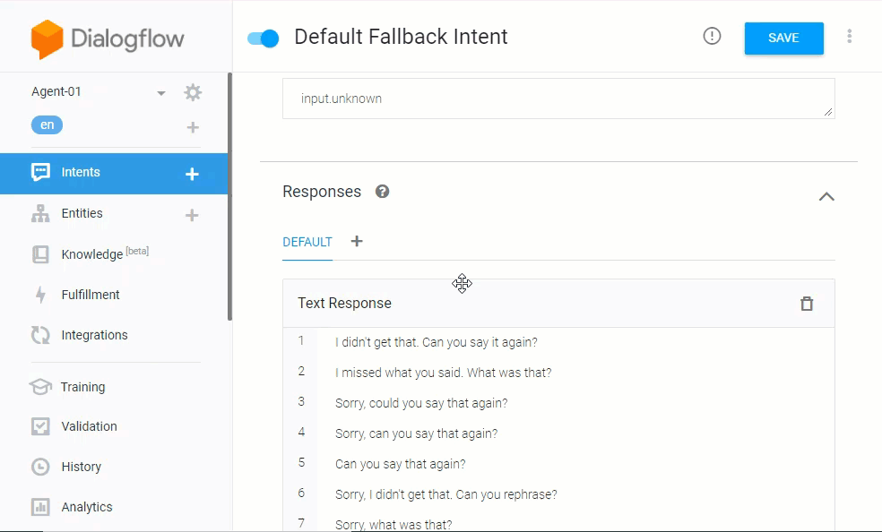Image resolution: width=882 pixels, height=532 pixels.
Task: Select the en language tab
Action: tap(47, 124)
